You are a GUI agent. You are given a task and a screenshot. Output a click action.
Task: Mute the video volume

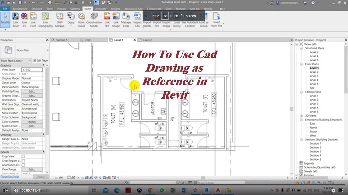16,190
